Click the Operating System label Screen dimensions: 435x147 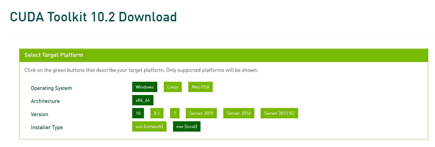click(x=51, y=88)
